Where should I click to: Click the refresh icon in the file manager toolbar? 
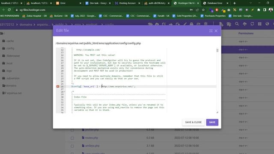(252, 24)
